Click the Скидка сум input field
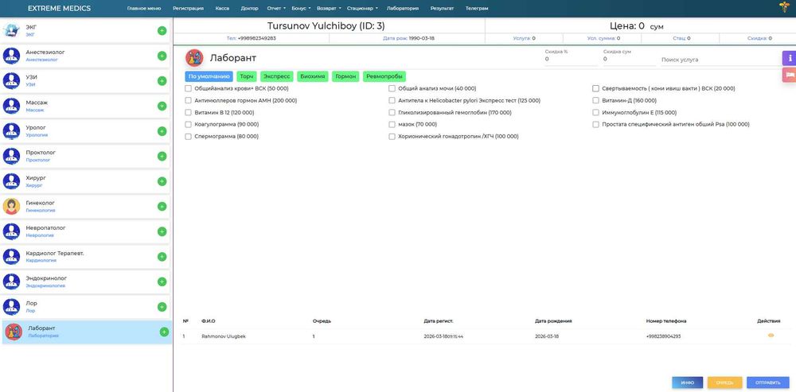Viewport: 796px width, 392px height. 630,60
